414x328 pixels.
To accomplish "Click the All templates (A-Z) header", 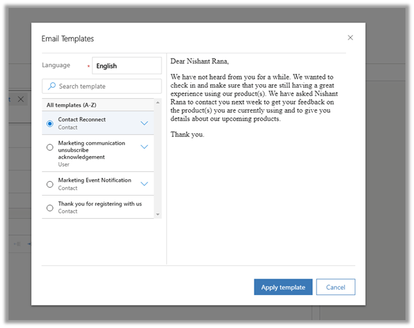I will pos(71,105).
